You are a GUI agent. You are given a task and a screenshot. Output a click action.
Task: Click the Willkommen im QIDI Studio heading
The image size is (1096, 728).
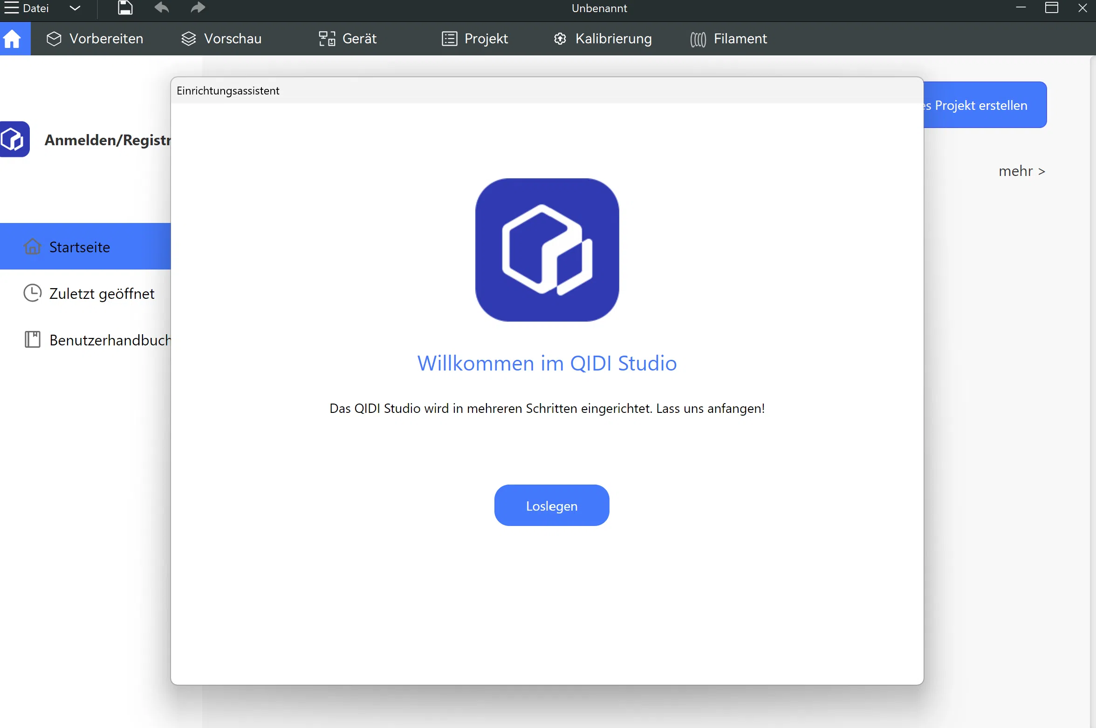click(x=547, y=363)
